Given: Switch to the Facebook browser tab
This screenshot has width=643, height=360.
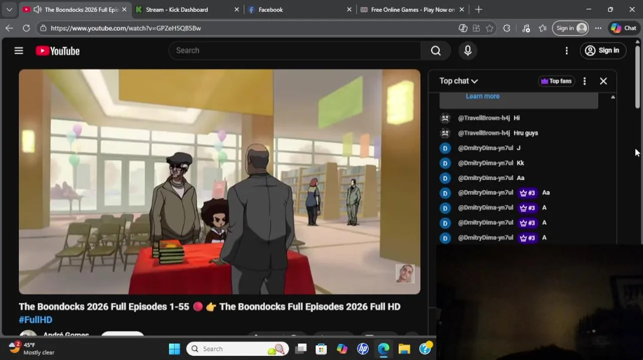Looking at the screenshot, I should [x=270, y=9].
